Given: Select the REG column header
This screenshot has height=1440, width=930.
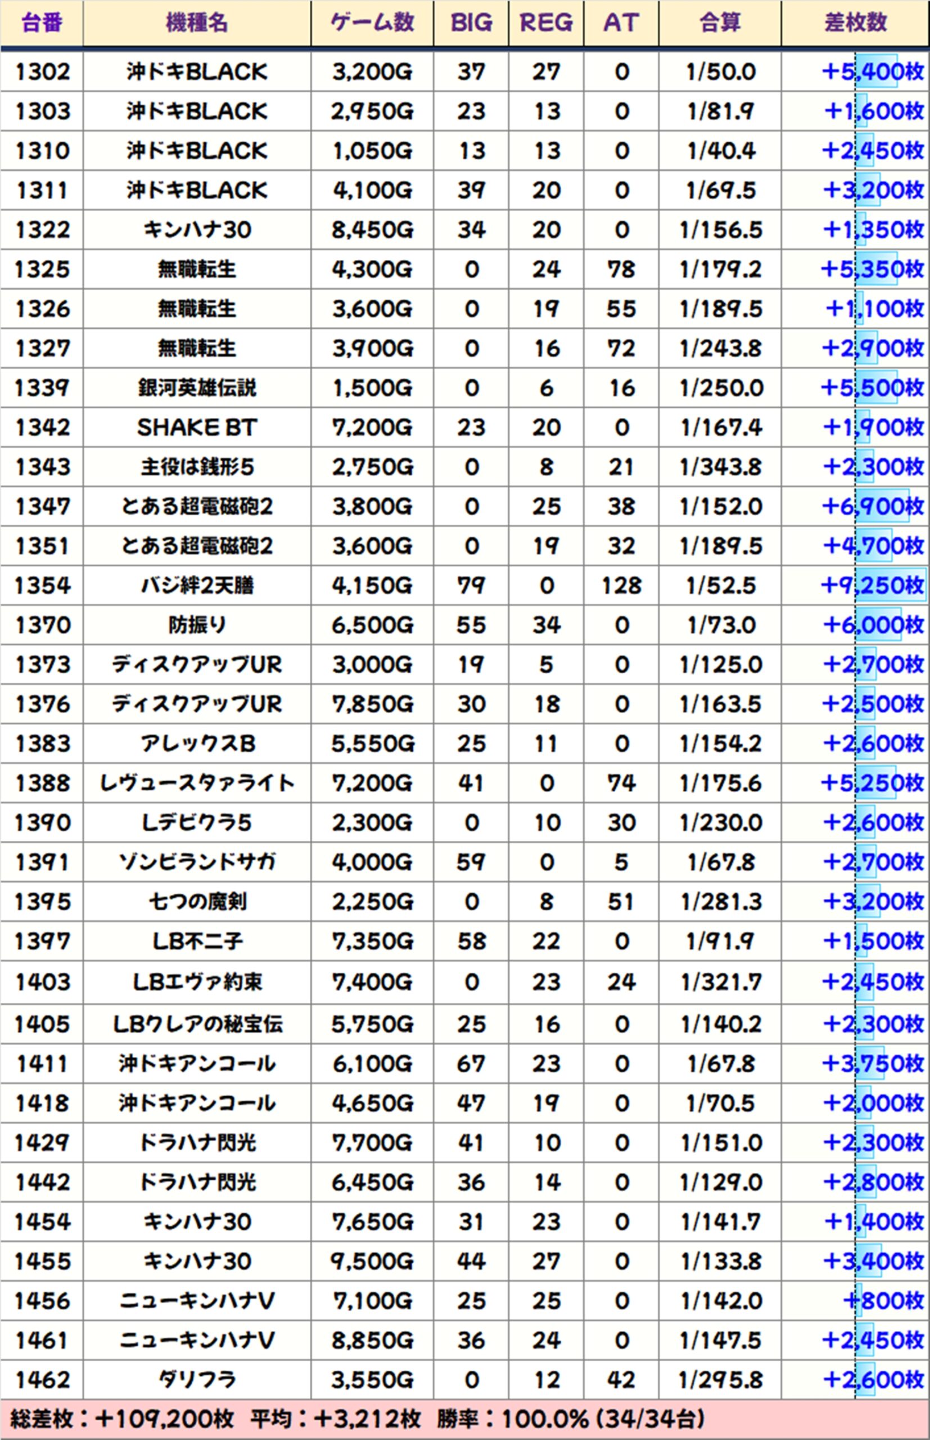Looking at the screenshot, I should 546,23.
